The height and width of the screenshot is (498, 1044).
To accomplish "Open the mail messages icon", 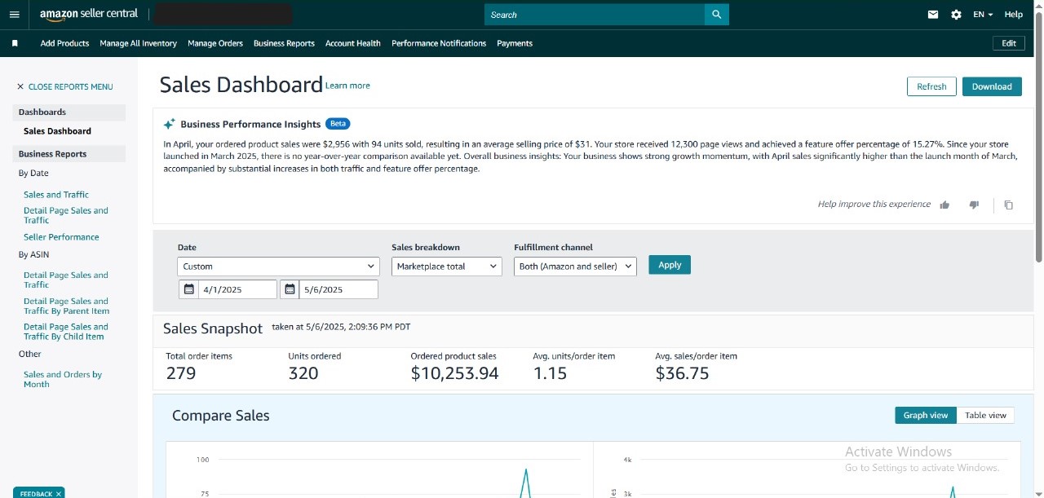I will [x=933, y=15].
